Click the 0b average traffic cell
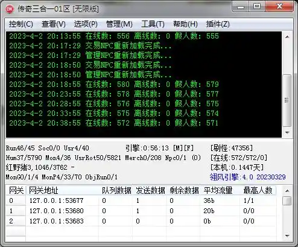The height and width of the screenshot is (247, 298). coord(207,221)
